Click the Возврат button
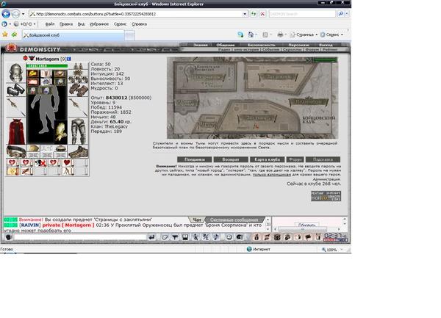This screenshot has height=318, width=441. pos(231,159)
